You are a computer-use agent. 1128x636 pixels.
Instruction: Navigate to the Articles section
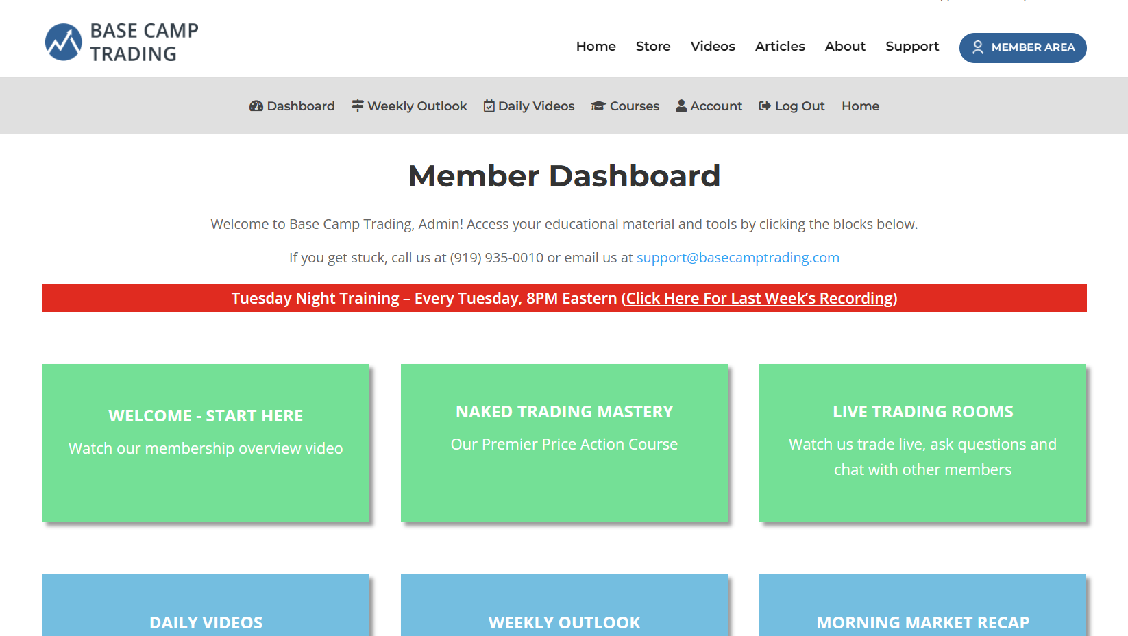tap(780, 46)
